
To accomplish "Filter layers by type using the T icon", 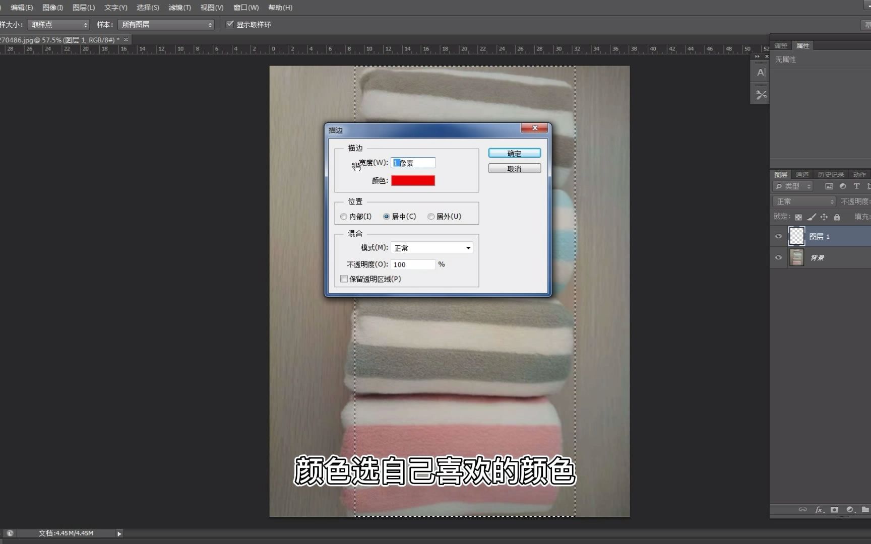I will pyautogui.click(x=856, y=186).
